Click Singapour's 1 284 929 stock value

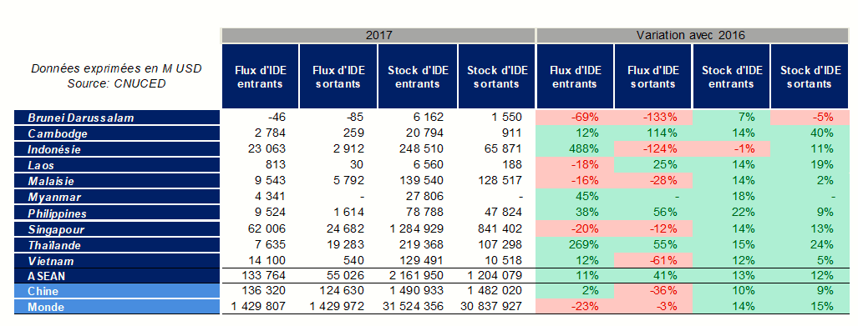click(x=417, y=228)
